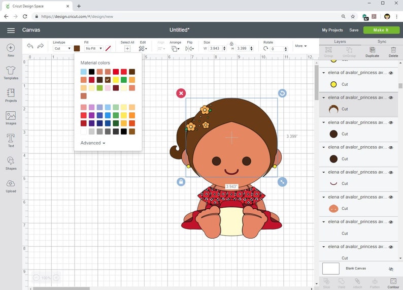This screenshot has height=290, width=403.
Task: Click the New project icon
Action: (11, 48)
